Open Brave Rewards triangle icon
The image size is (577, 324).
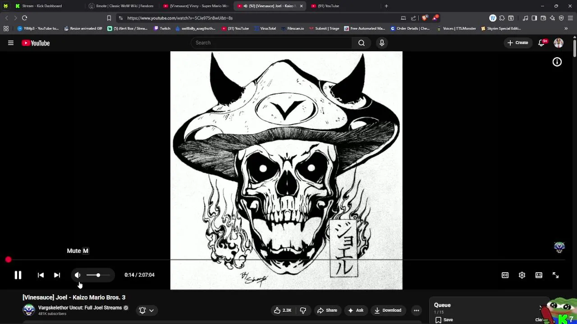(435, 18)
